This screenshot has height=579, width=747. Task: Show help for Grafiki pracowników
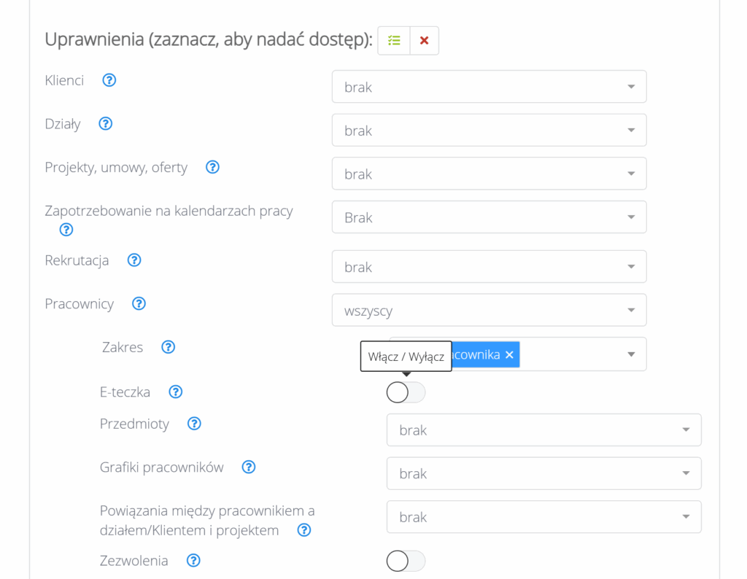coord(249,467)
